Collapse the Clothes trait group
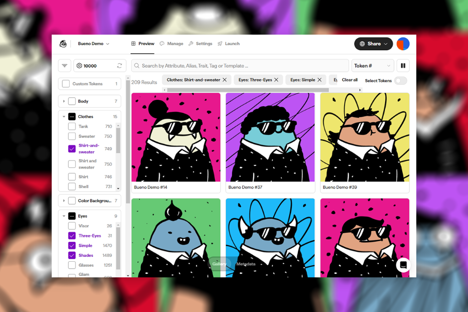The image size is (468, 312). [x=64, y=117]
